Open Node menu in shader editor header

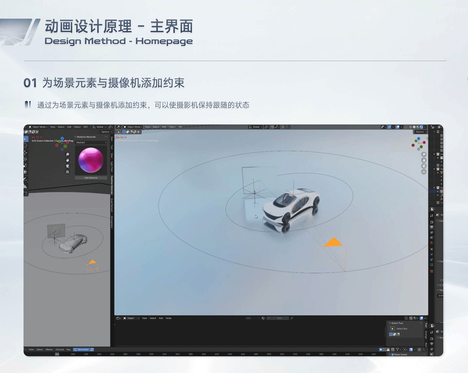(x=168, y=318)
